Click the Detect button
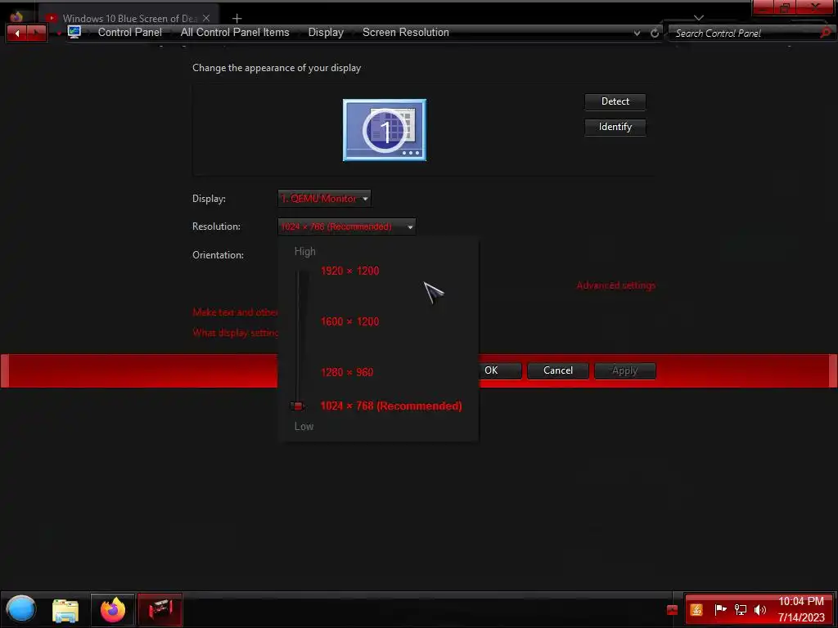The width and height of the screenshot is (838, 628). (x=615, y=101)
